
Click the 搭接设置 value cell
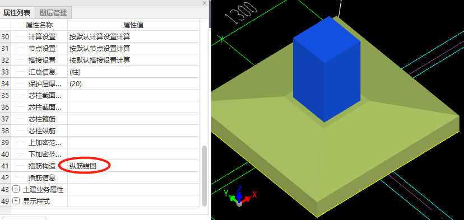[133, 60]
